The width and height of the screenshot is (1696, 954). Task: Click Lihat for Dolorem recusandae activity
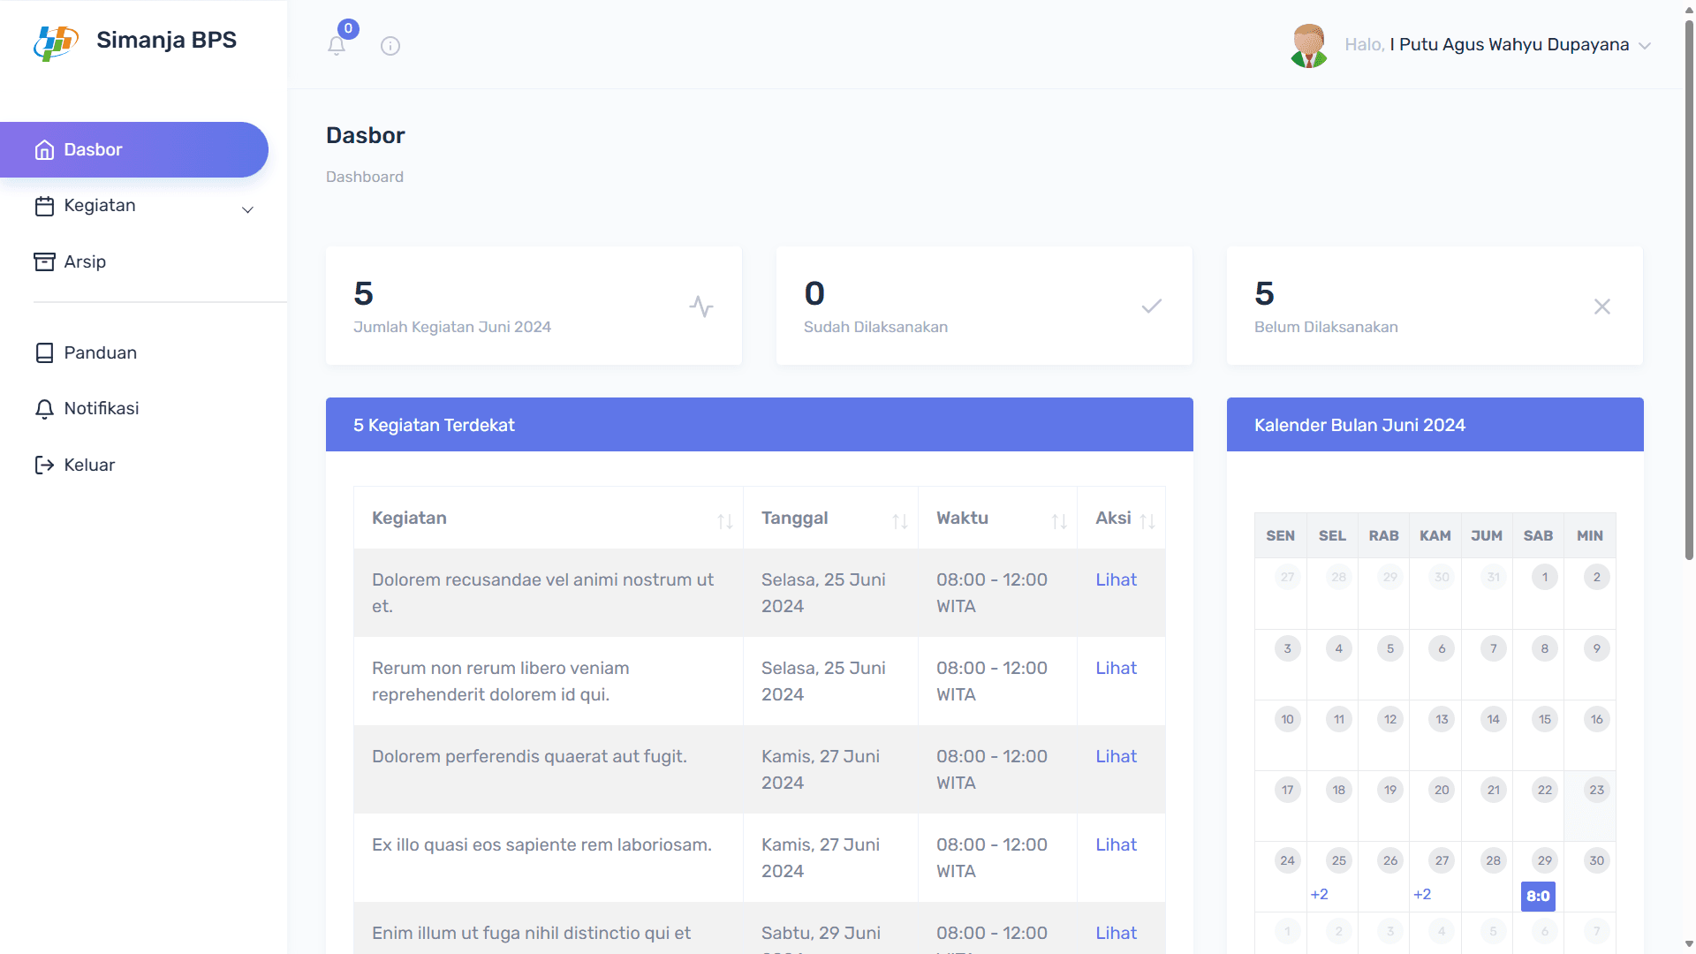tap(1116, 579)
